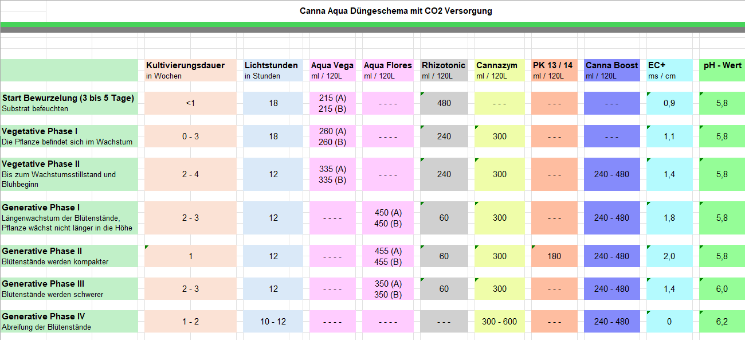
Task: Select the Rhizotonic cell with value 480
Action: (x=444, y=103)
